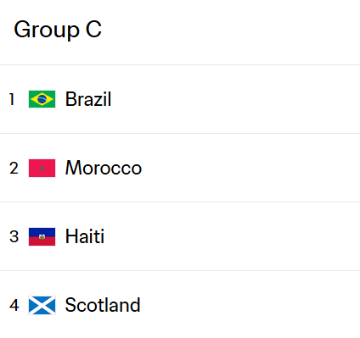Click rank number 2 beside Morocco
The image size is (360, 338).
(14, 169)
